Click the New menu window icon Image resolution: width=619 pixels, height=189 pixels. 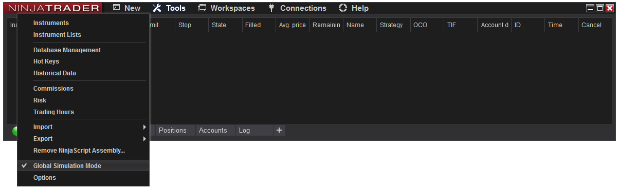click(x=116, y=8)
